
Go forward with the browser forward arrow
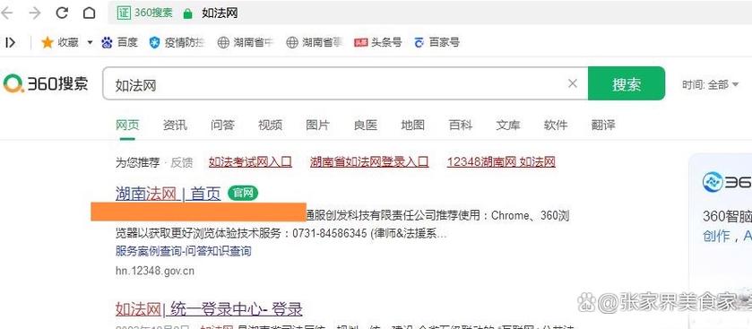pos(35,13)
